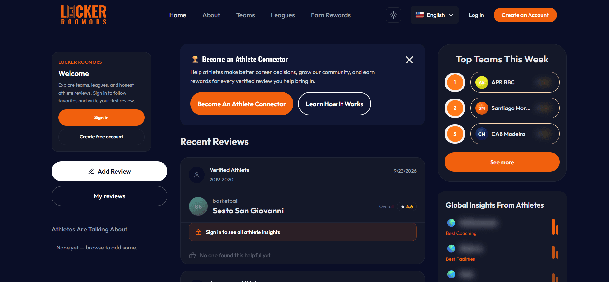Open My reviews
The height and width of the screenshot is (282, 609).
(x=109, y=196)
